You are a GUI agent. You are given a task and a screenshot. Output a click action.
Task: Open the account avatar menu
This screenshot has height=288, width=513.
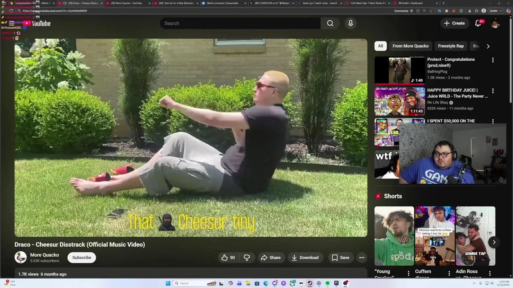click(495, 23)
